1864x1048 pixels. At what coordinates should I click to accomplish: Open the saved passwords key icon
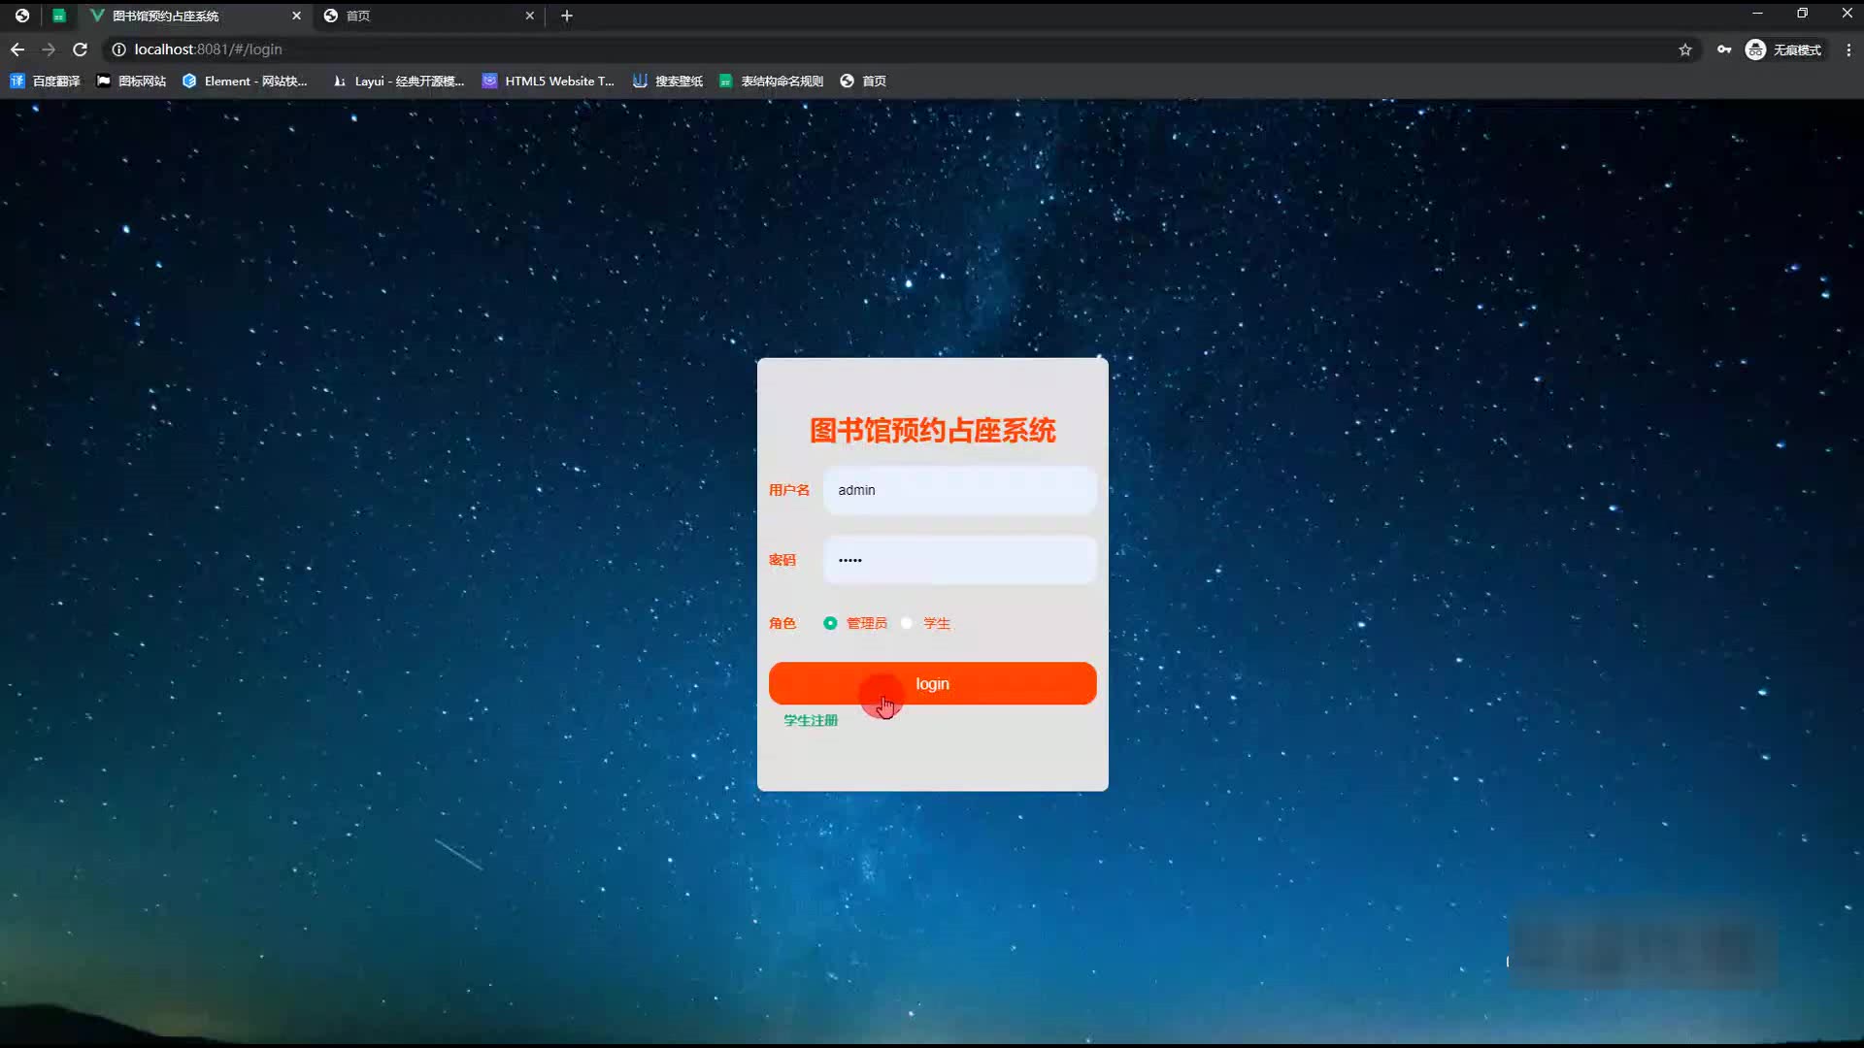(1724, 49)
